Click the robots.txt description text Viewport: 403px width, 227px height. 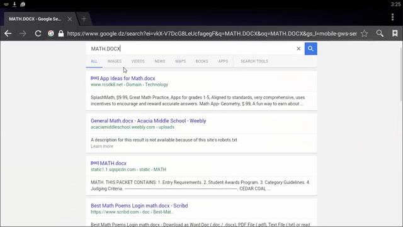click(x=164, y=140)
